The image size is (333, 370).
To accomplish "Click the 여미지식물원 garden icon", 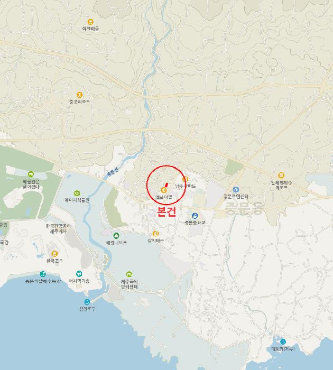I will [77, 193].
